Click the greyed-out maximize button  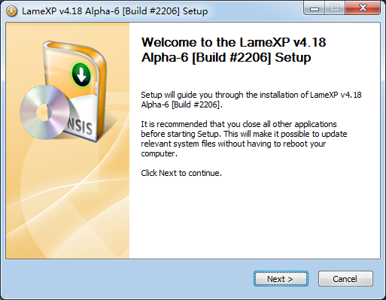(x=335, y=8)
